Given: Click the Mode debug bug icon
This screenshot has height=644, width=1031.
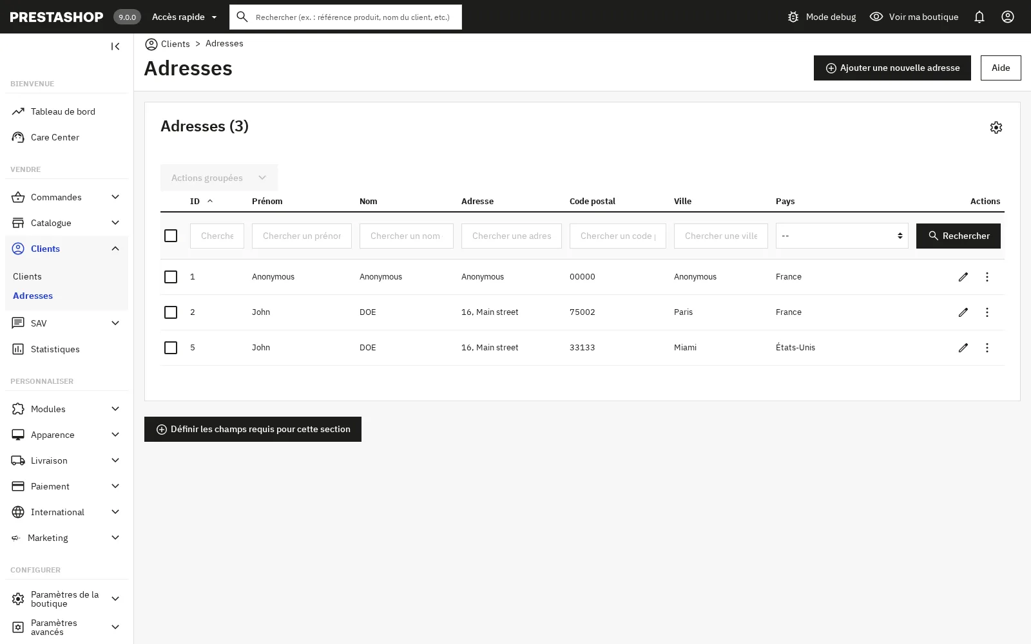Looking at the screenshot, I should pyautogui.click(x=793, y=17).
